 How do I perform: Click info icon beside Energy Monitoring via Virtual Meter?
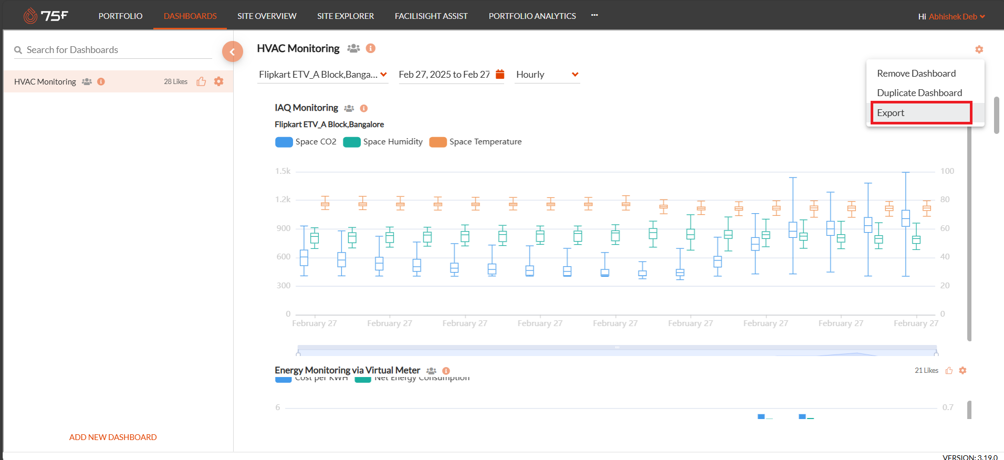pyautogui.click(x=446, y=371)
